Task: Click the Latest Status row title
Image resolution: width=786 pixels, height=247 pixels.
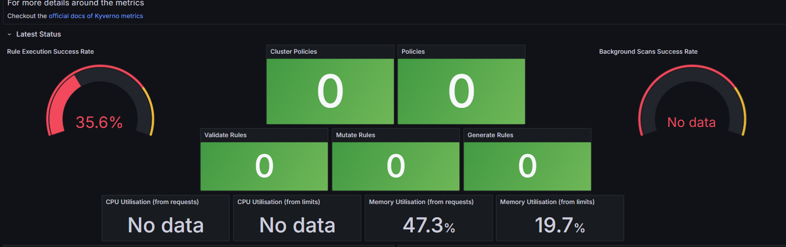Action: 39,34
